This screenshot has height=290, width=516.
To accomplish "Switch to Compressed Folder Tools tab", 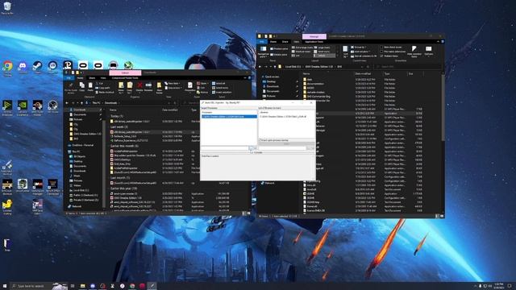I will [x=125, y=78].
